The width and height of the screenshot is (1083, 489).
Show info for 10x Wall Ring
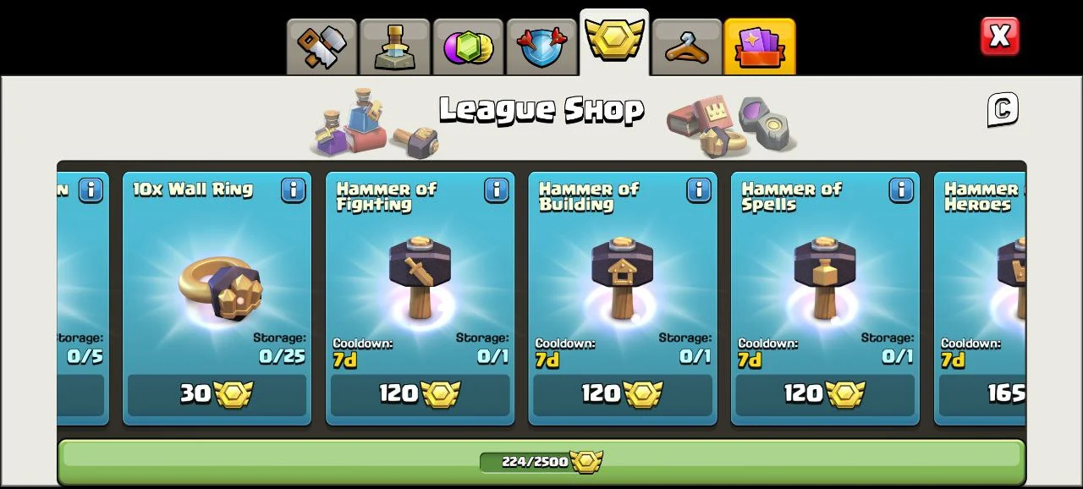pos(294,190)
